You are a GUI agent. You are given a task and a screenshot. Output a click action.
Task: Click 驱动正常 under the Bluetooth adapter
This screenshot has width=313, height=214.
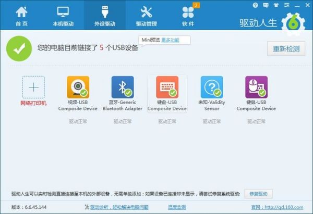tap(123, 121)
